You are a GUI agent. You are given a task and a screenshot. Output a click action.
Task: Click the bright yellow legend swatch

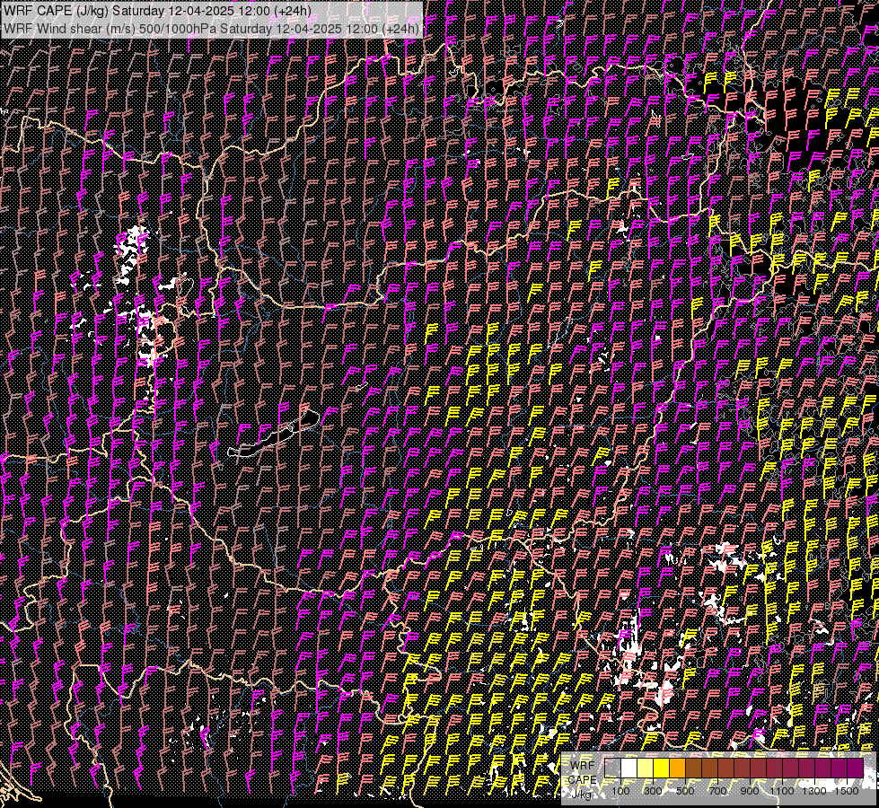(x=662, y=768)
